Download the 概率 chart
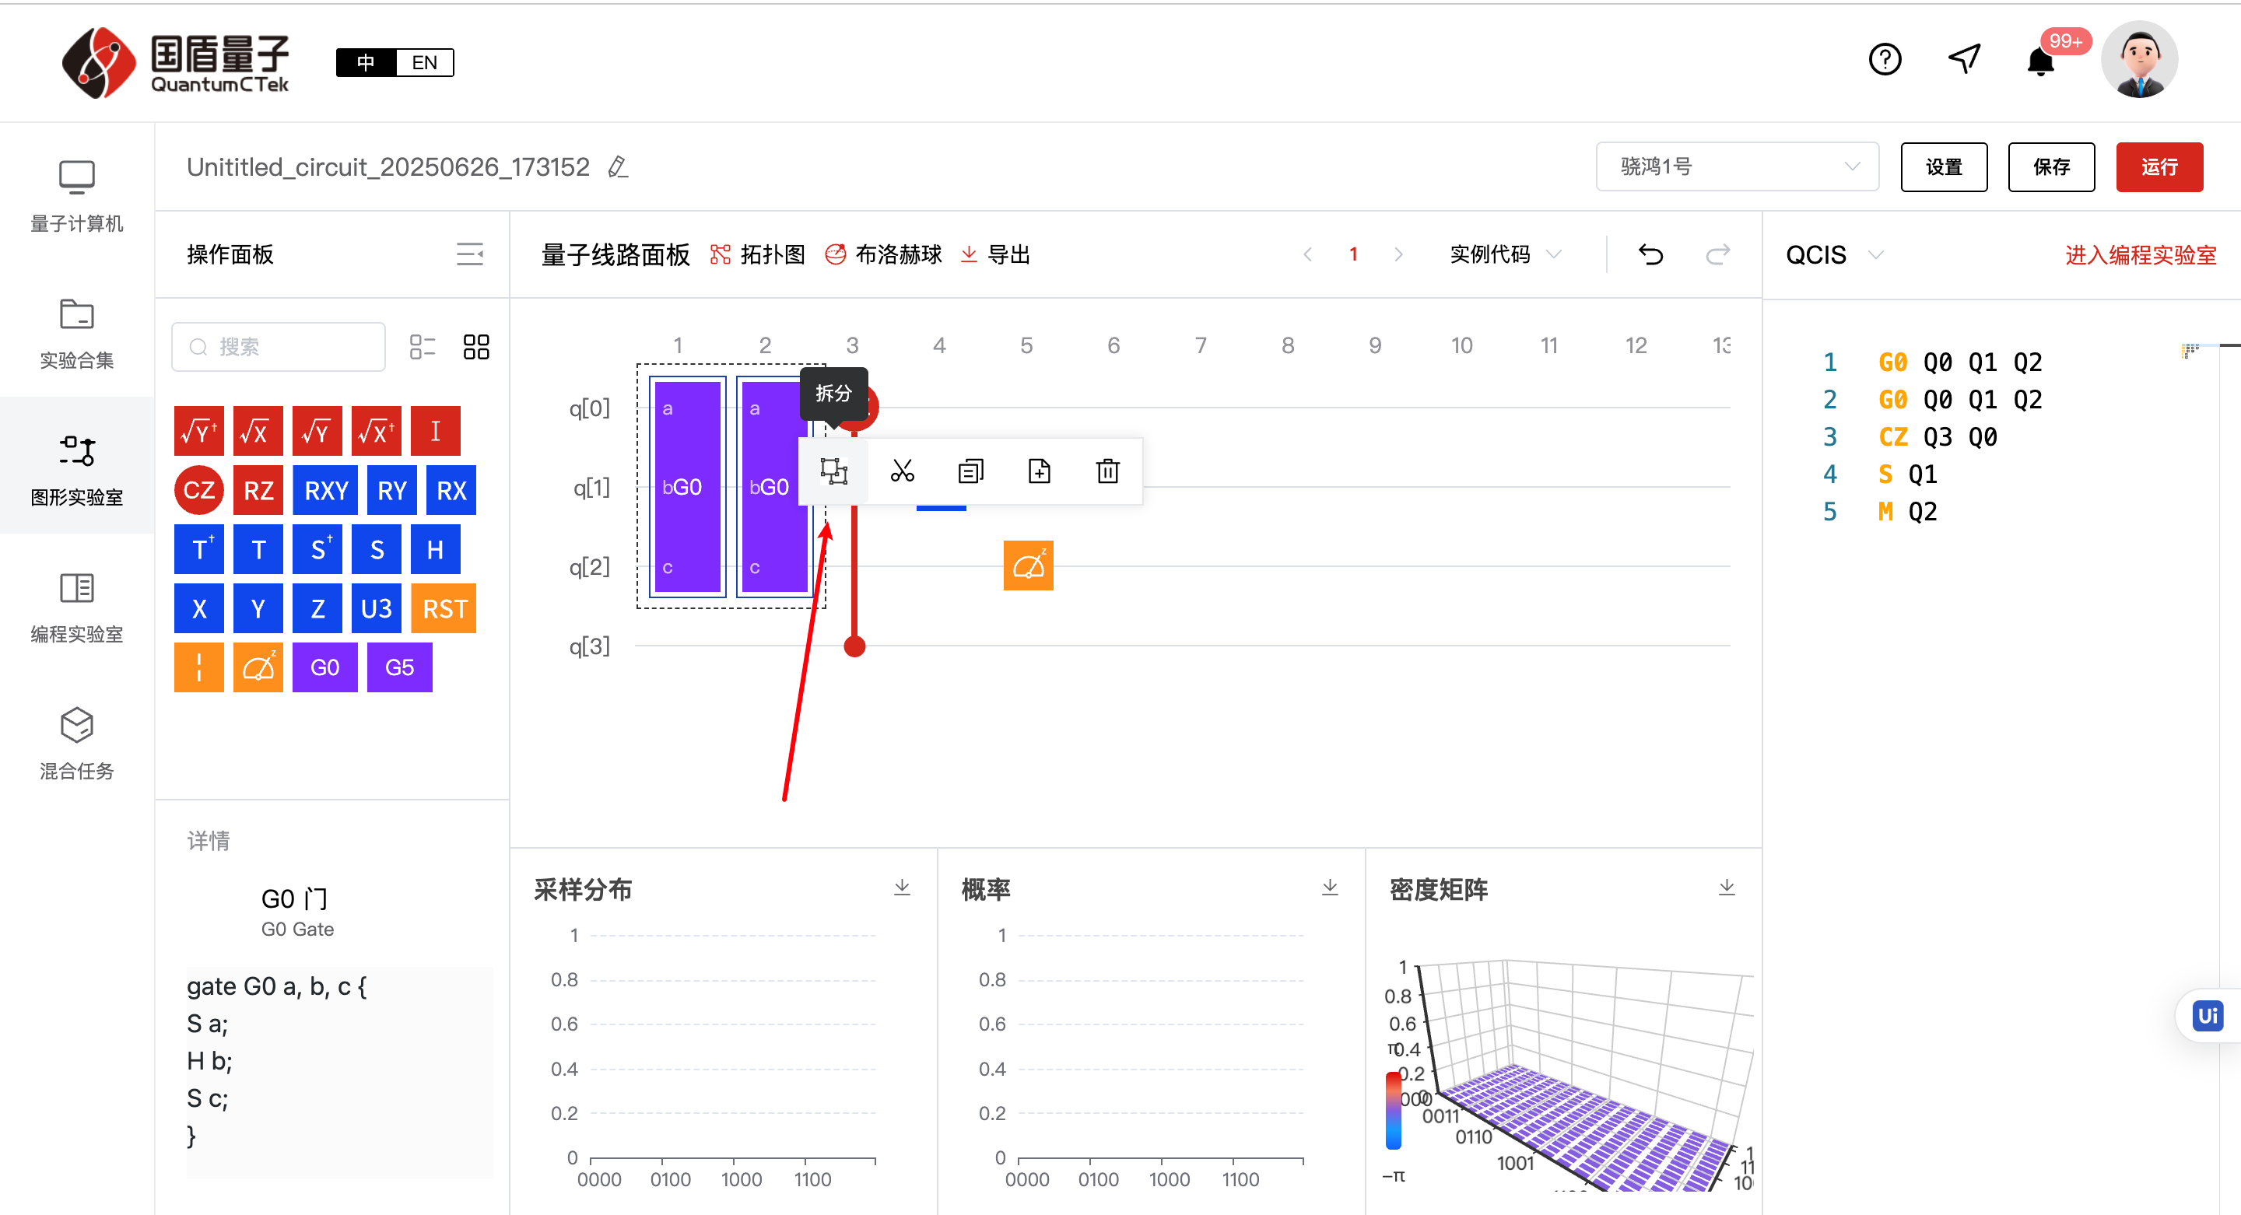 point(1330,887)
